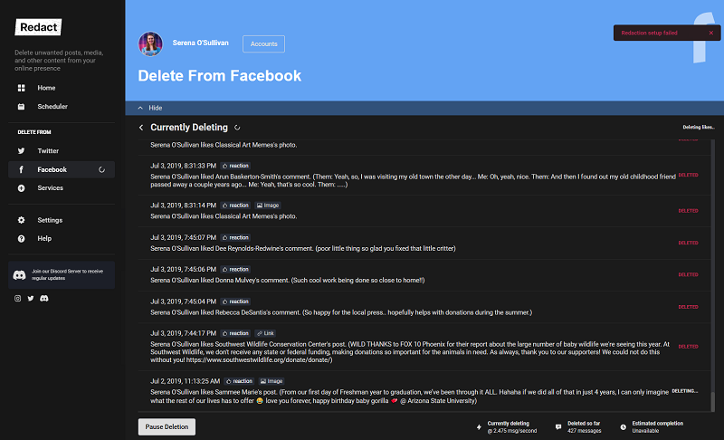
Task: Click reaction tag on 7:44:17 PM entry
Action: 235,333
